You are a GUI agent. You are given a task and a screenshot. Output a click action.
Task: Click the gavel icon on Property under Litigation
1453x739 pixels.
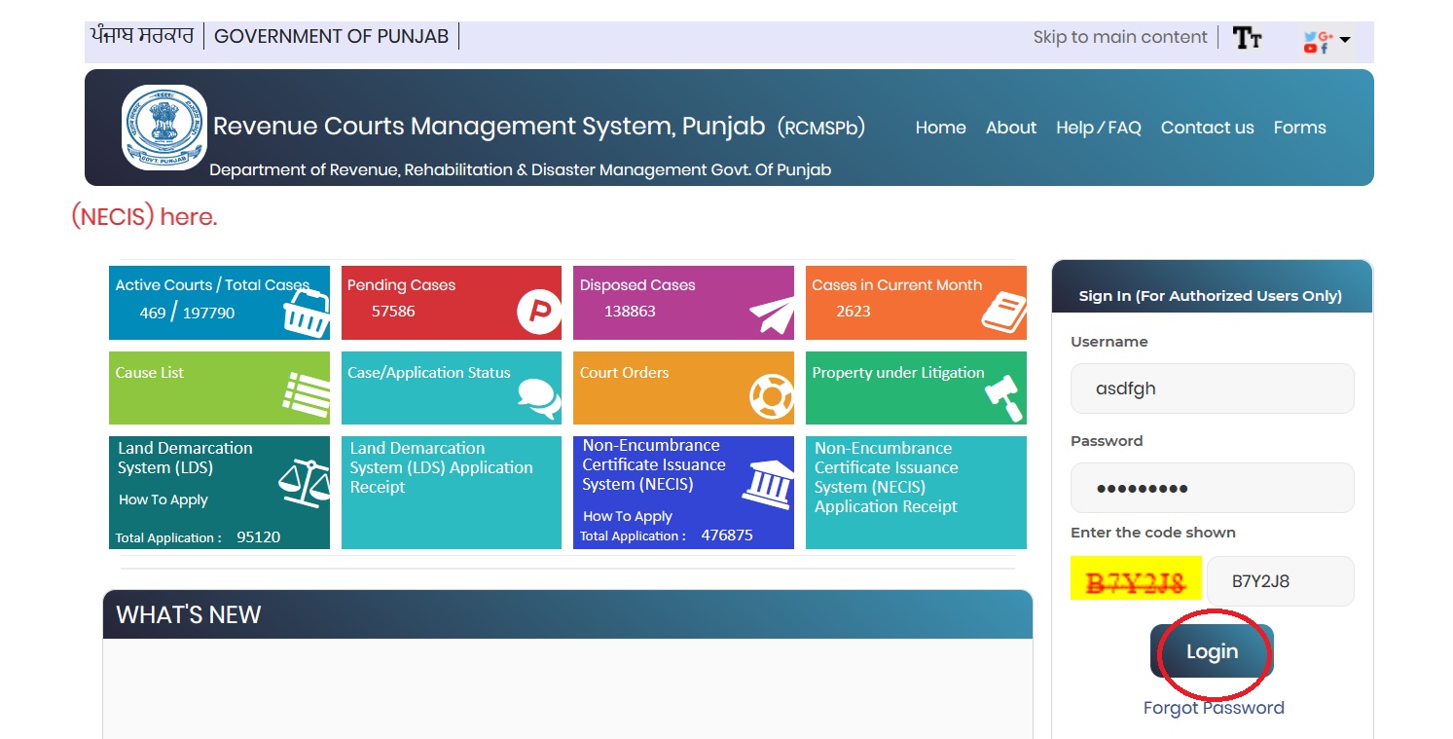1003,396
